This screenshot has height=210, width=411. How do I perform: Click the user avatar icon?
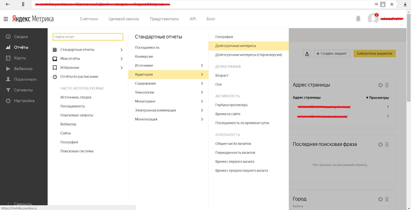(373, 19)
